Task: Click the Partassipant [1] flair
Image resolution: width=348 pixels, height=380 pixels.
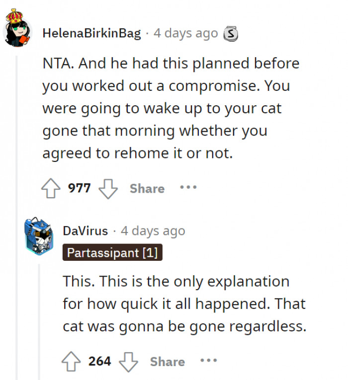Action: (x=112, y=253)
